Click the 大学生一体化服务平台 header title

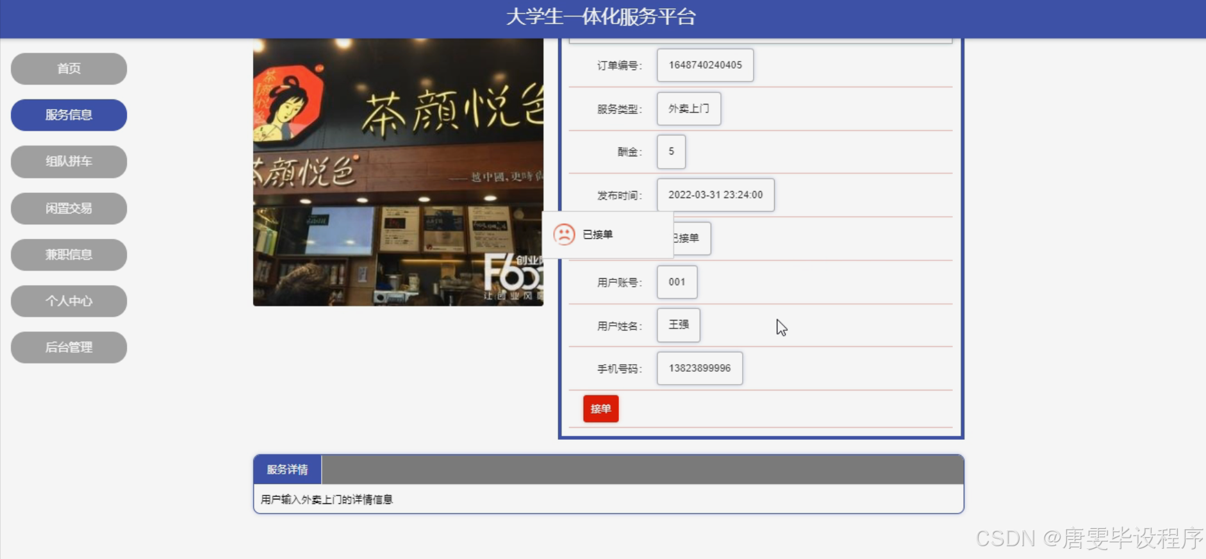601,17
